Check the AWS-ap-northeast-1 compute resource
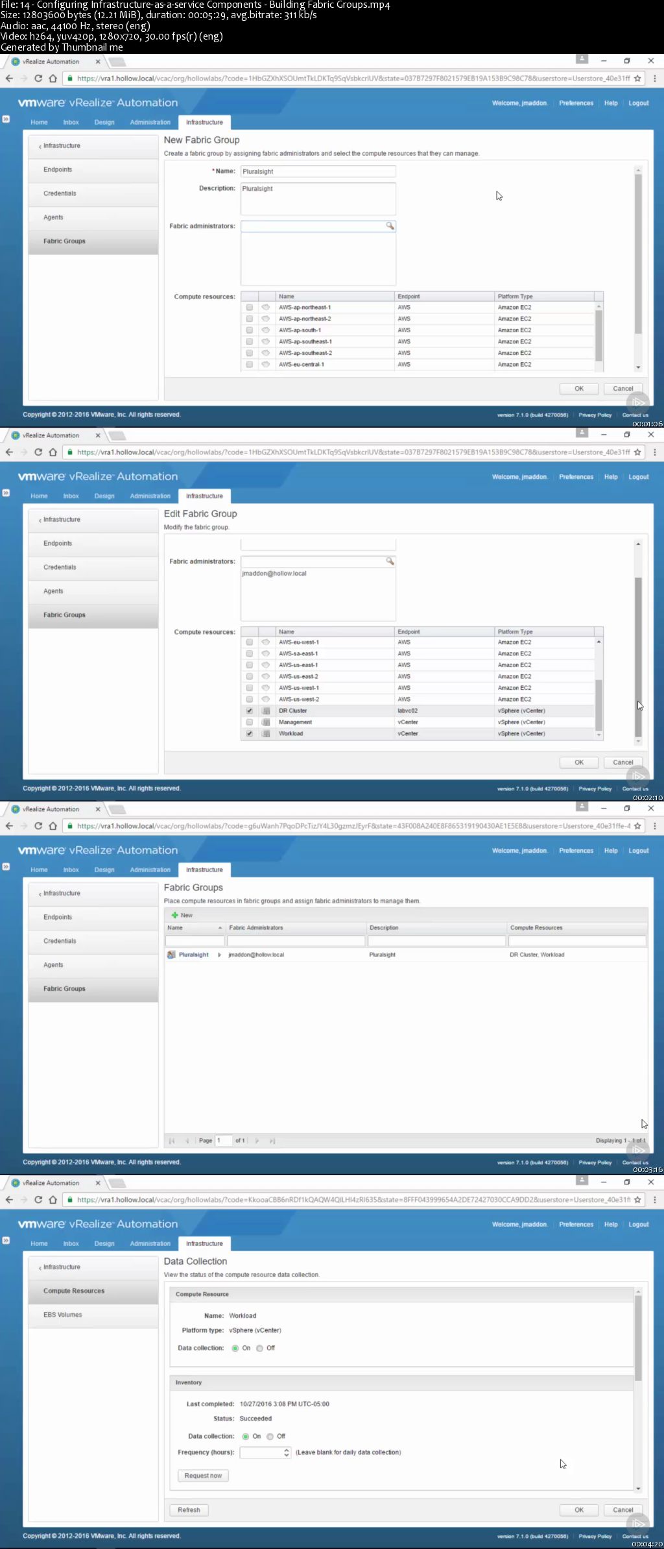Image resolution: width=664 pixels, height=1549 pixels. (250, 308)
